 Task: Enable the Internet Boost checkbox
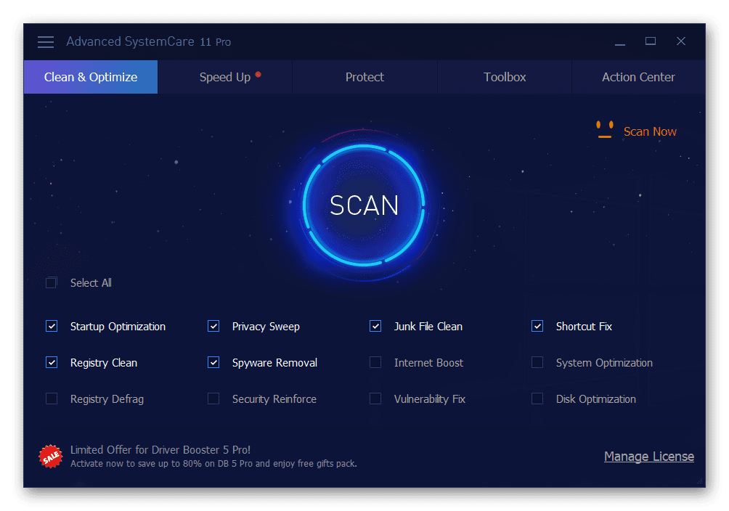(375, 362)
